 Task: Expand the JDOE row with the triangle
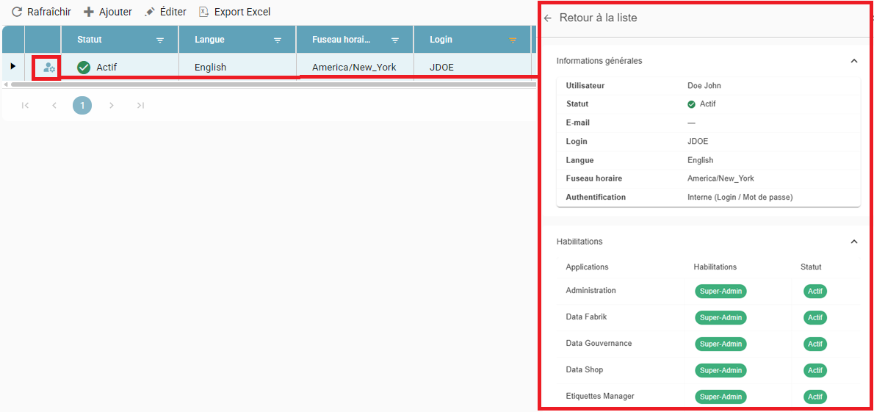pos(13,66)
